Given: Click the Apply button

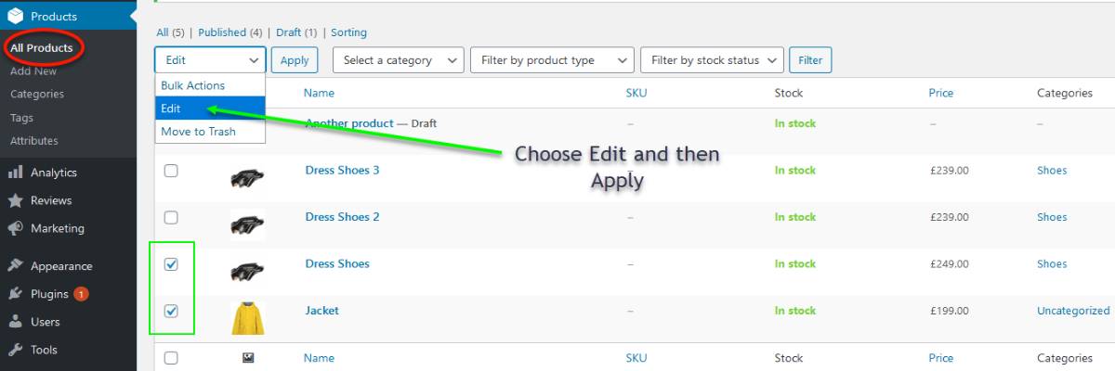Looking at the screenshot, I should tap(295, 60).
